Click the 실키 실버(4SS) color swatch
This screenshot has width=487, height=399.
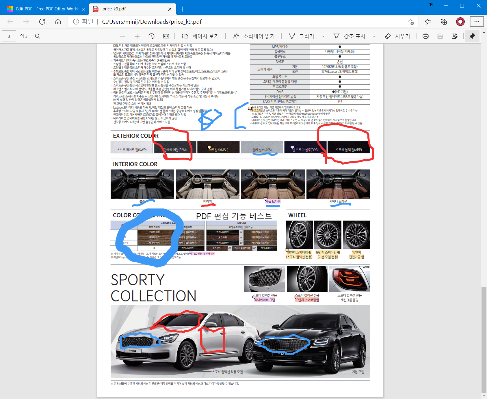pos(262,147)
